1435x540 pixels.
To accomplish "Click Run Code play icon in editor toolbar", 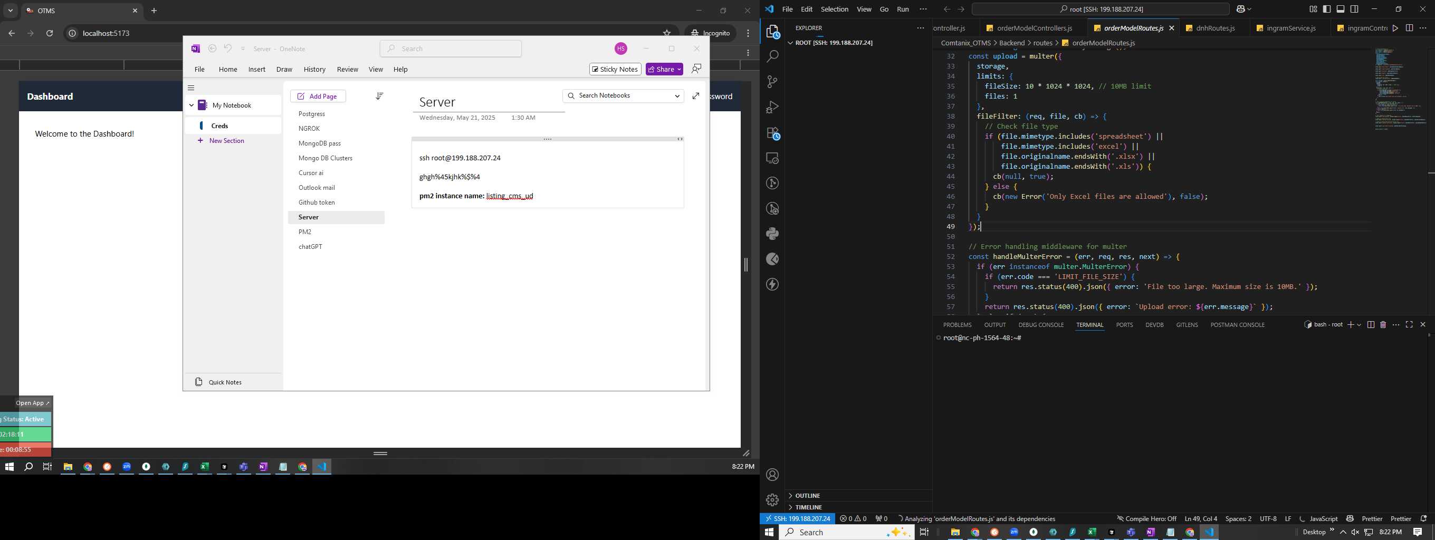I will [1395, 28].
